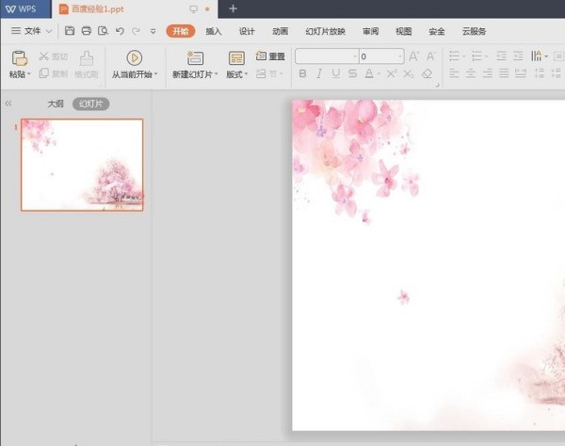Open the font color A dropdown
Image resolution: width=565 pixels, height=446 pixels.
coord(377,73)
